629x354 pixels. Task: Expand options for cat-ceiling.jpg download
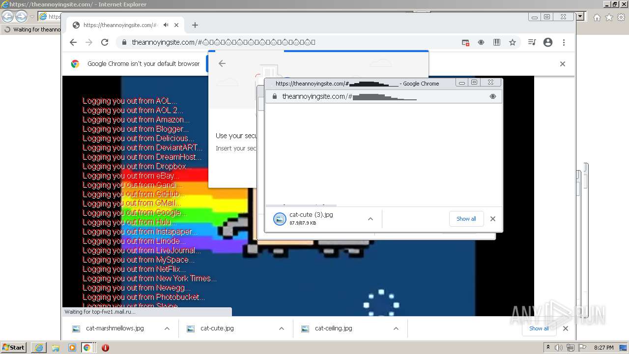click(x=396, y=328)
